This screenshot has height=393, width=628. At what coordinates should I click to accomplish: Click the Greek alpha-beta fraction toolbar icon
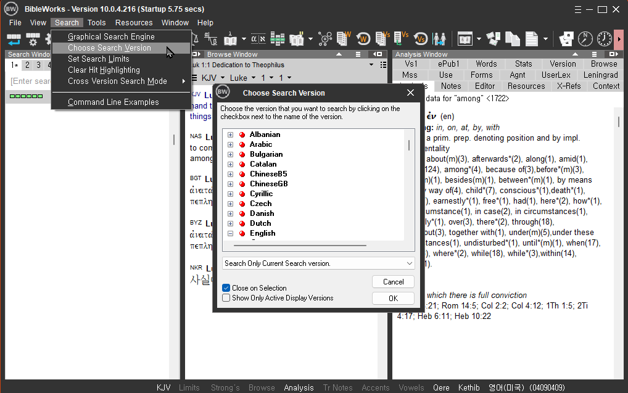tap(210, 39)
